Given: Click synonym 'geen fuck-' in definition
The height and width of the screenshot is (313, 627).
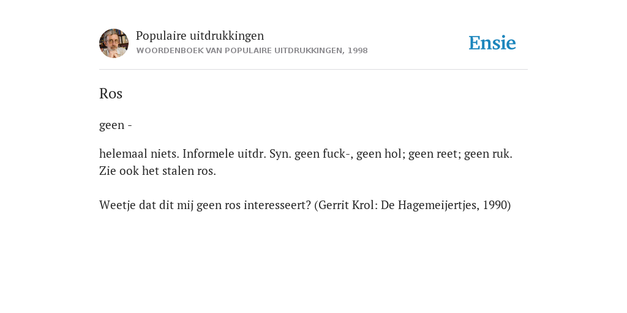Looking at the screenshot, I should tap(322, 153).
